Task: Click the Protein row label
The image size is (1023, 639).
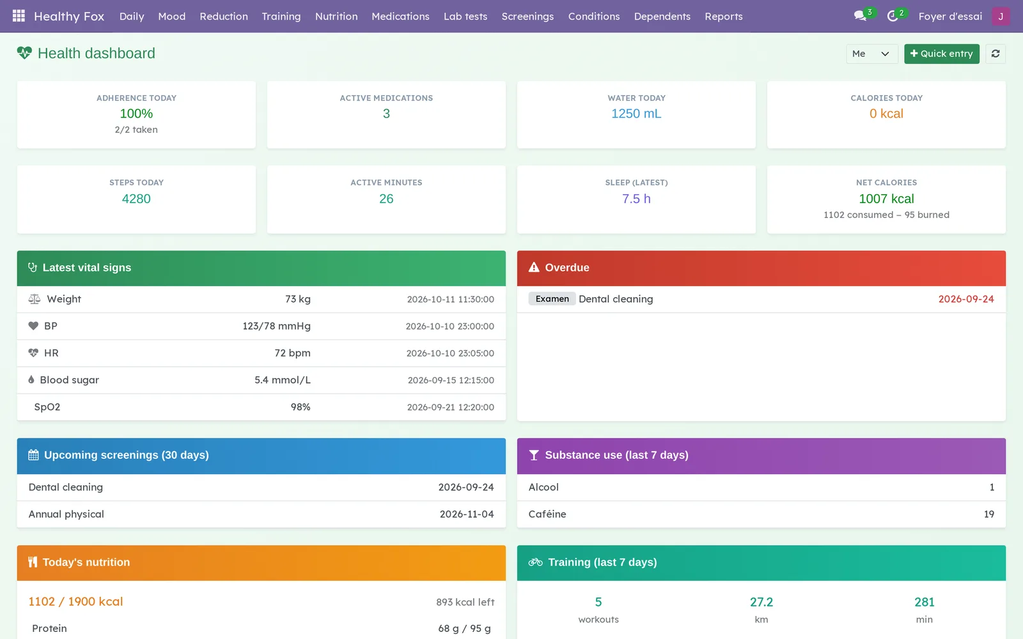Action: 49,628
